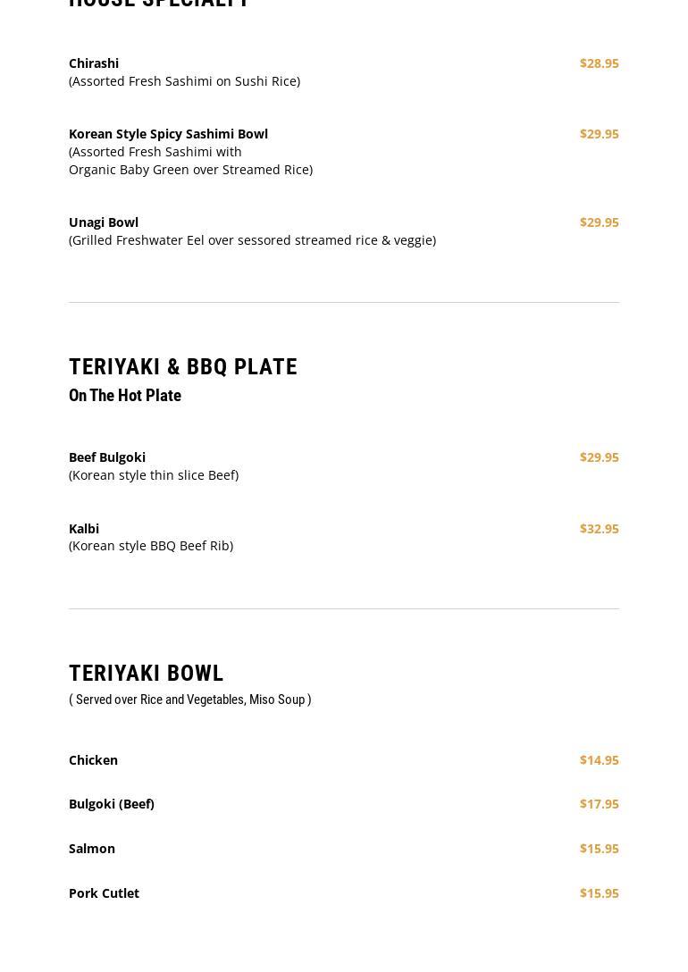Click the Korean style thin slice Beef description

click(154, 475)
